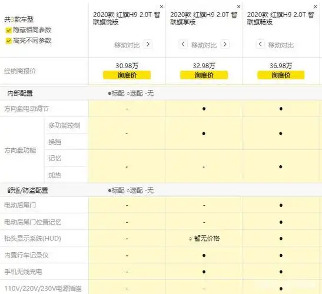Click 移动对比 label in 智联旗享版 column
Image resolution: width=322 pixels, height=294 pixels.
204,45
